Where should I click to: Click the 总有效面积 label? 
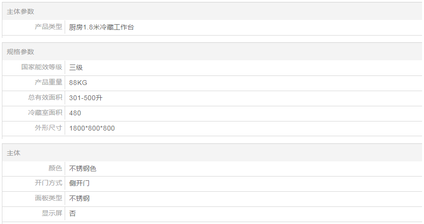point(45,98)
